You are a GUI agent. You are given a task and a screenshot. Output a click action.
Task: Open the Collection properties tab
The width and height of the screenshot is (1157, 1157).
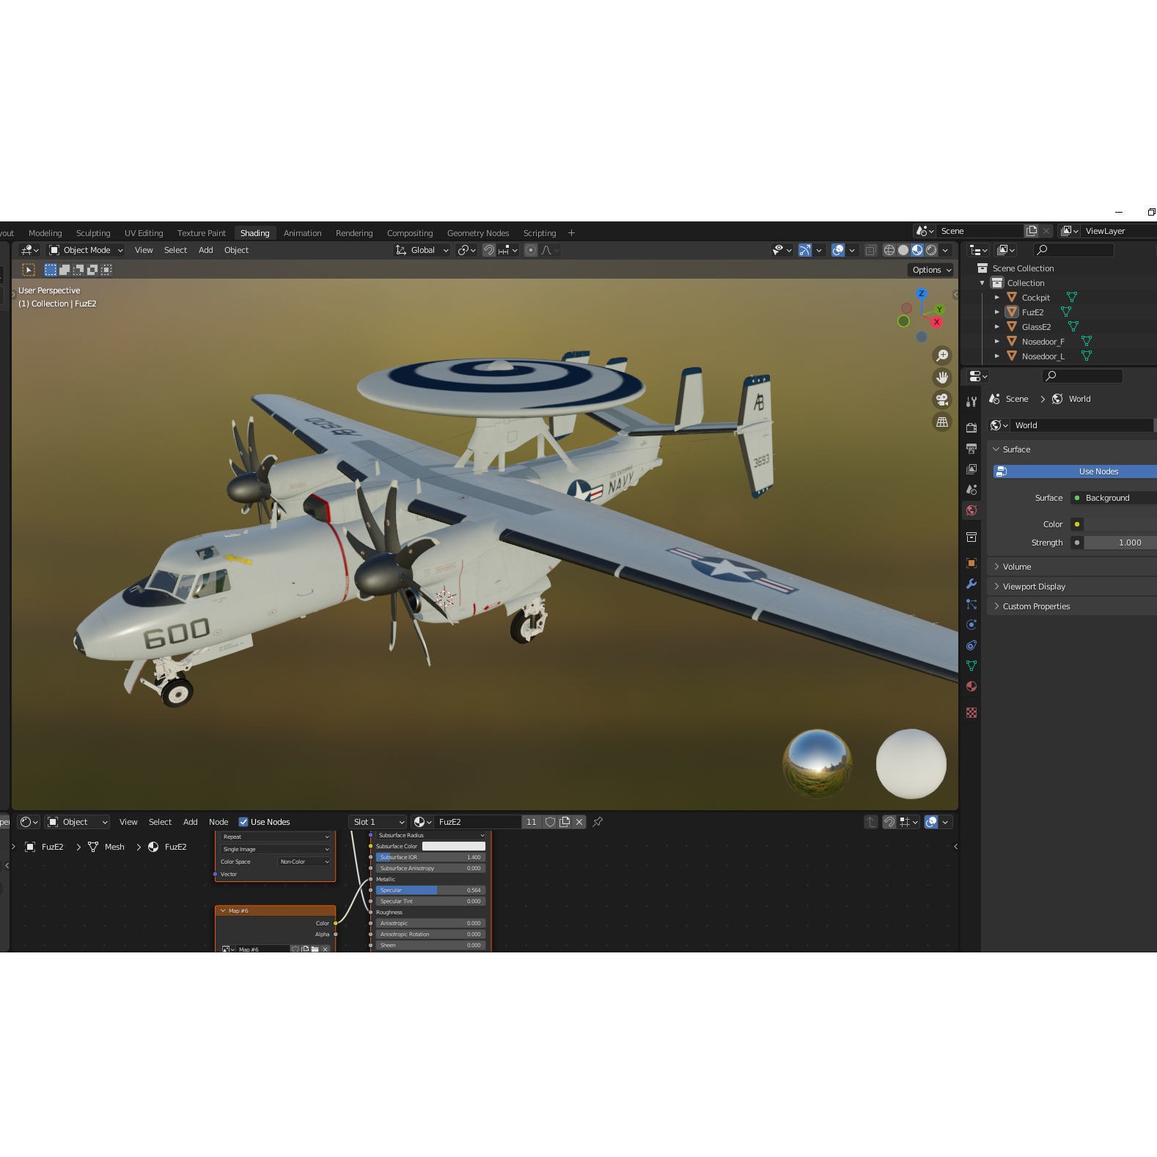click(971, 537)
